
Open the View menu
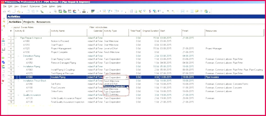tap(16, 6)
